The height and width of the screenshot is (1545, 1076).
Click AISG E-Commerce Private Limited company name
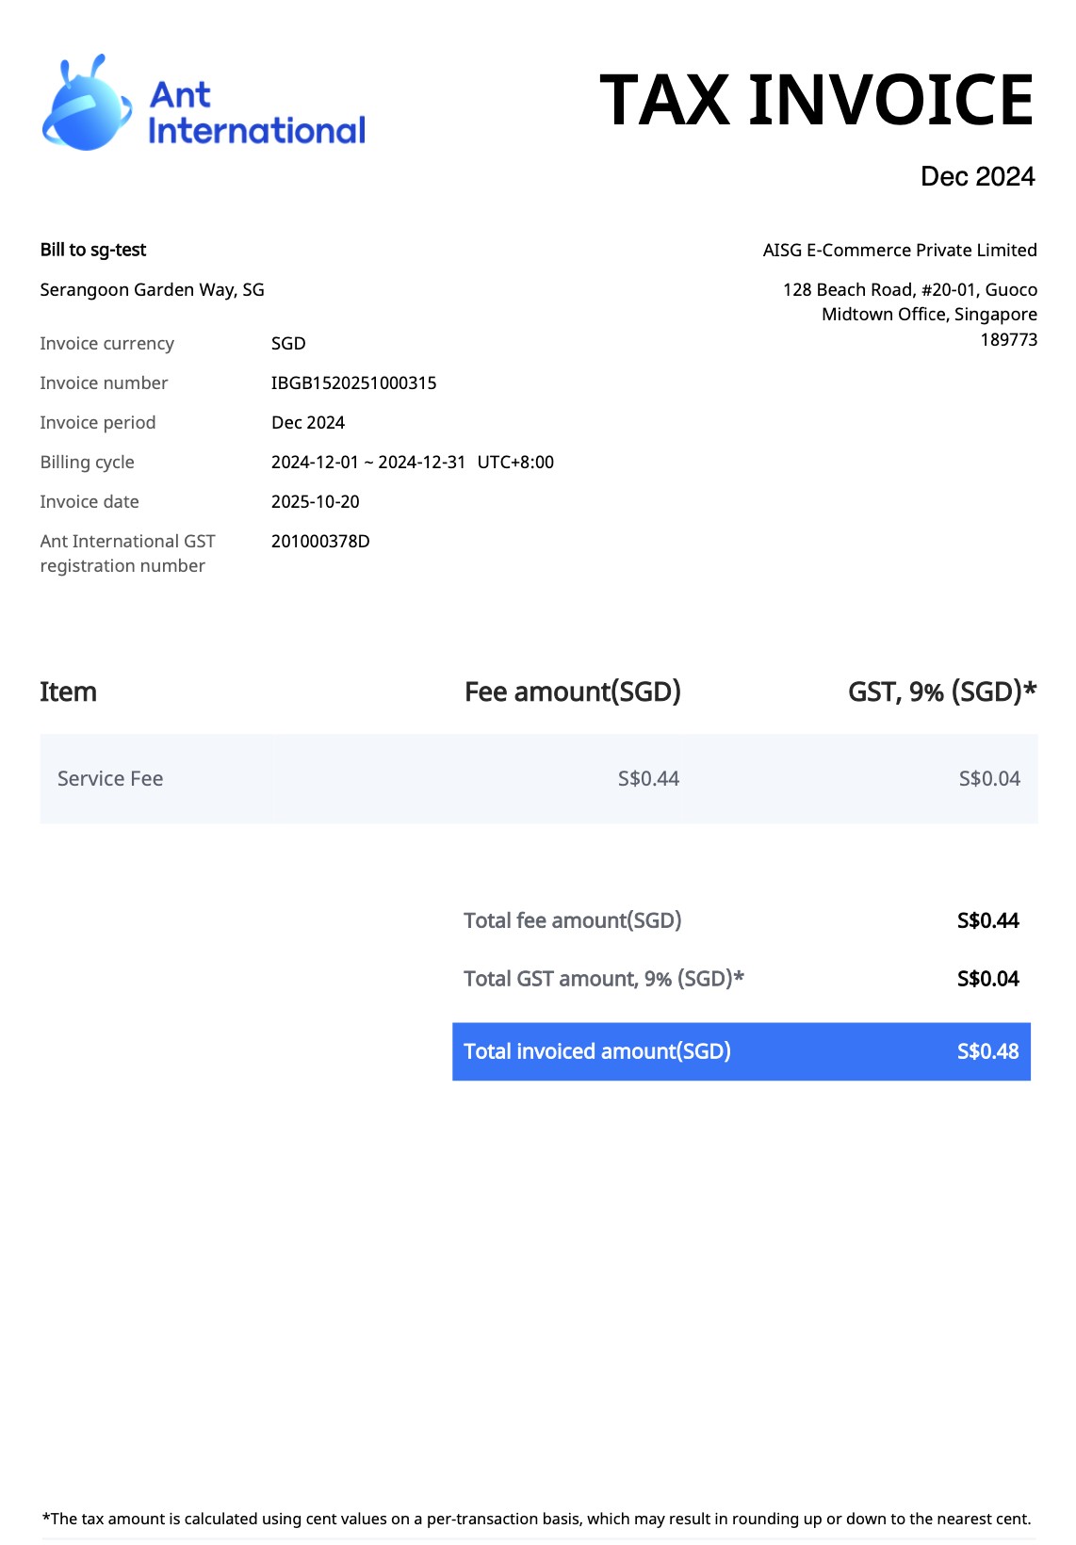pyautogui.click(x=899, y=250)
